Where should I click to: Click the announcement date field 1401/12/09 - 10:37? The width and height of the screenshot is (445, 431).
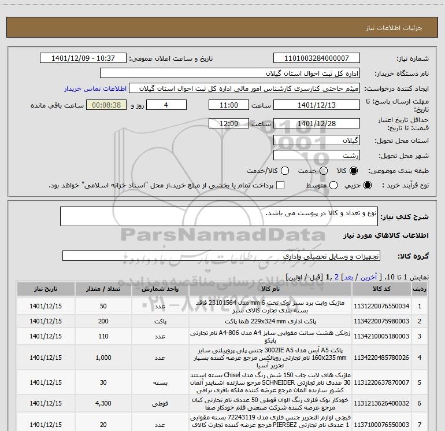(x=83, y=58)
